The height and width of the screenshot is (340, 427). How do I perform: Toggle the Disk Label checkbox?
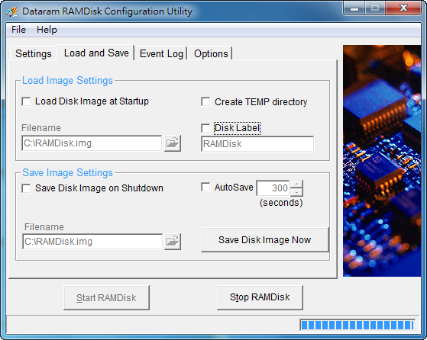205,128
